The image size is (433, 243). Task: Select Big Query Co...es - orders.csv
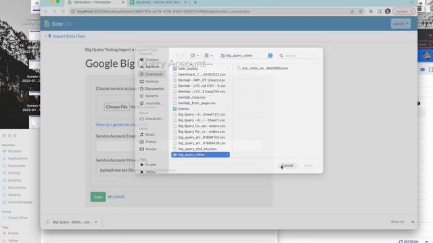point(200,126)
